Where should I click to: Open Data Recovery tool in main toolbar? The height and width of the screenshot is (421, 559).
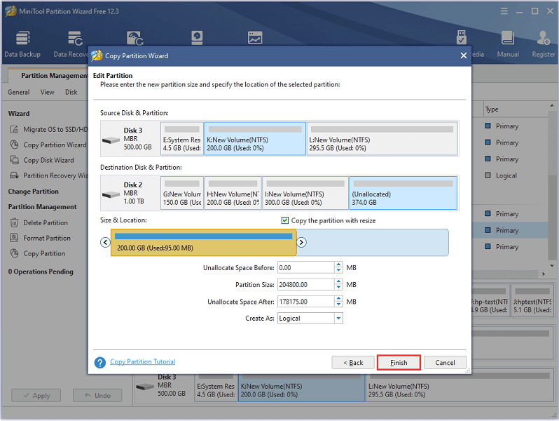click(x=71, y=44)
